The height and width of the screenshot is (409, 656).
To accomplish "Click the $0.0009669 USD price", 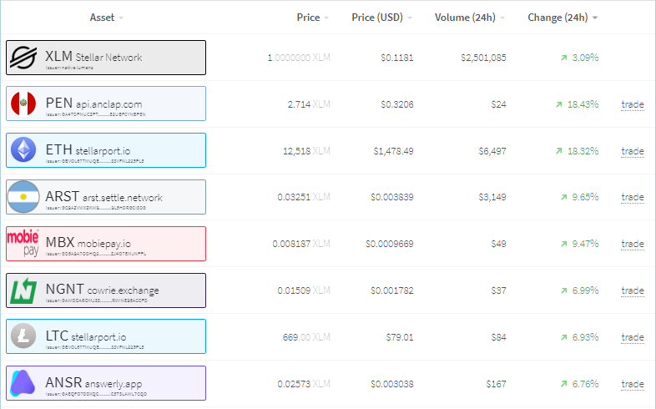I will pyautogui.click(x=390, y=244).
